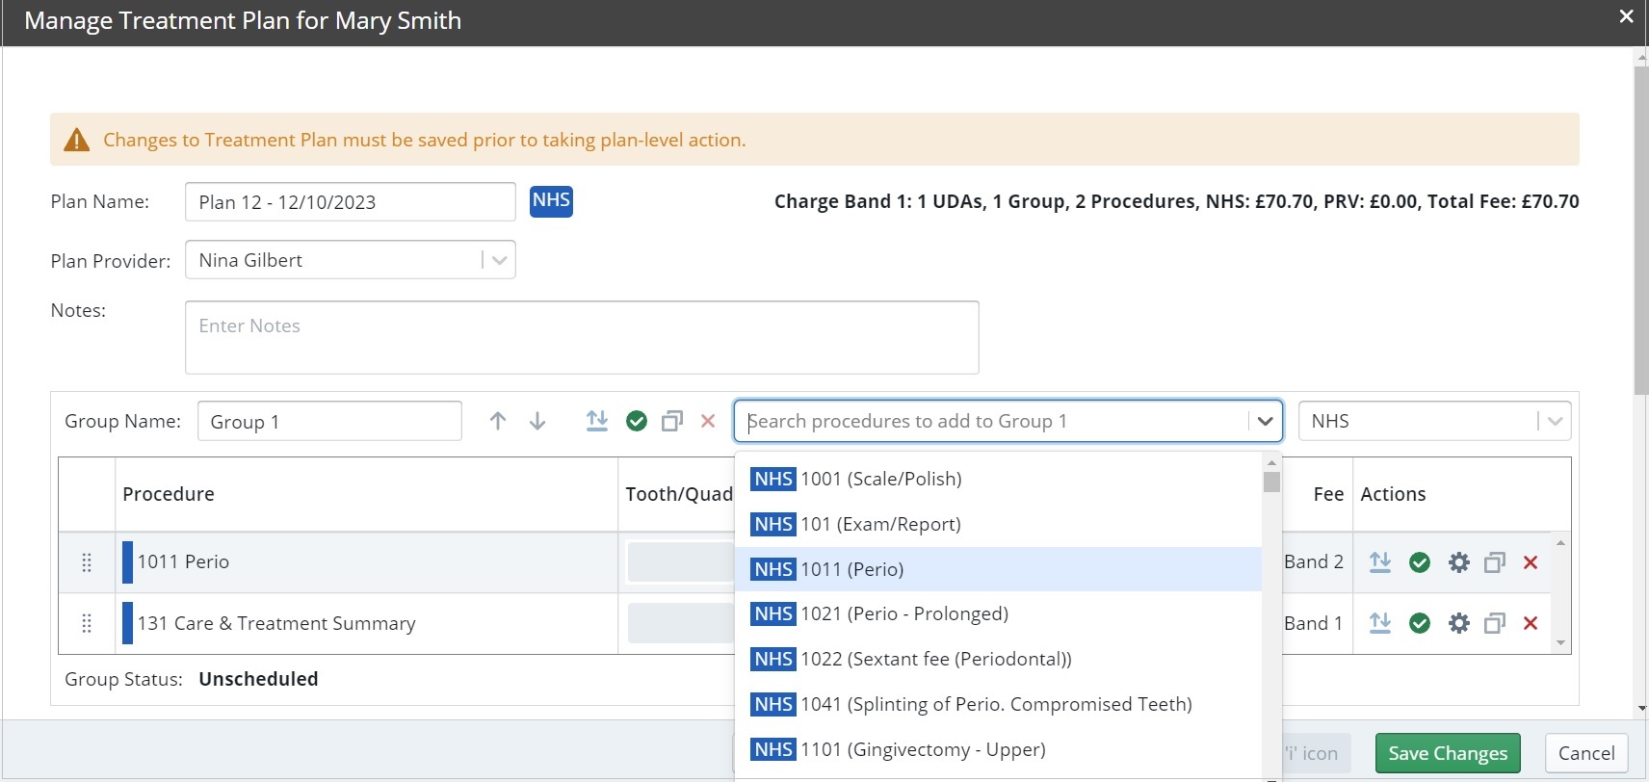Screen dimensions: 1649x782
Task: Delete Group 1 with the red X
Action: point(708,421)
